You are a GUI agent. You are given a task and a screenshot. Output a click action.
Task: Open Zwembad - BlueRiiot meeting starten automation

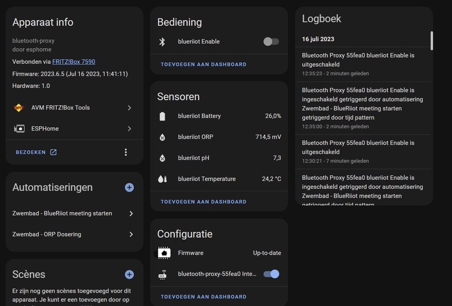coord(62,213)
